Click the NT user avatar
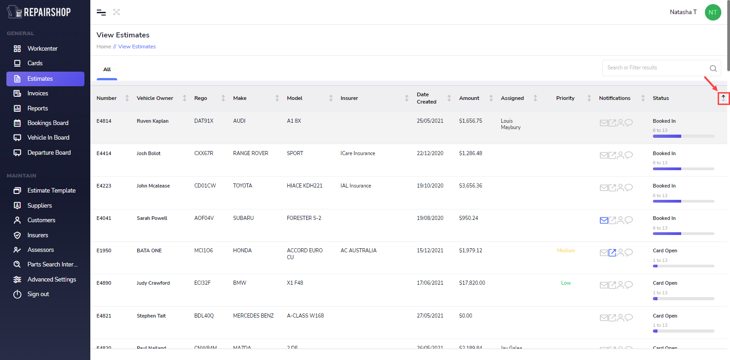Screen dimensions: 730x360 click(x=713, y=12)
